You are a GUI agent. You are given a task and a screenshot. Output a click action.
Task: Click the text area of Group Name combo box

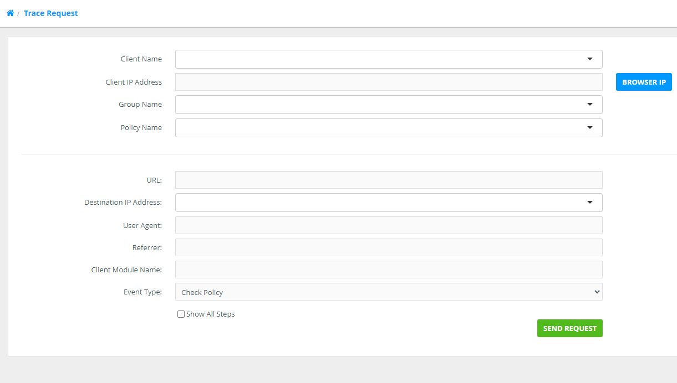coord(377,105)
